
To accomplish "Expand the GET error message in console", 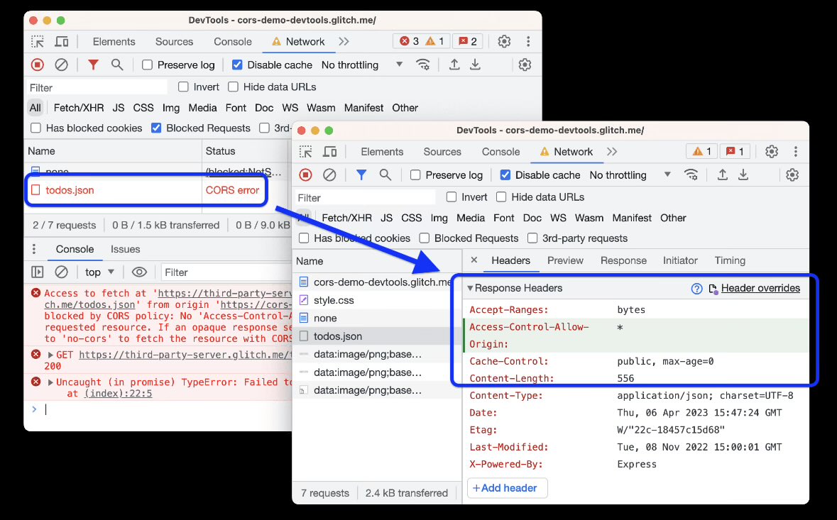I will 50,355.
